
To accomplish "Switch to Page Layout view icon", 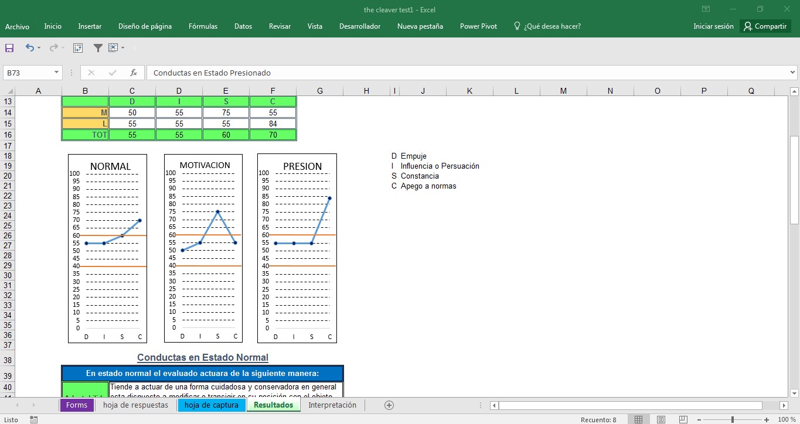I will [661, 419].
